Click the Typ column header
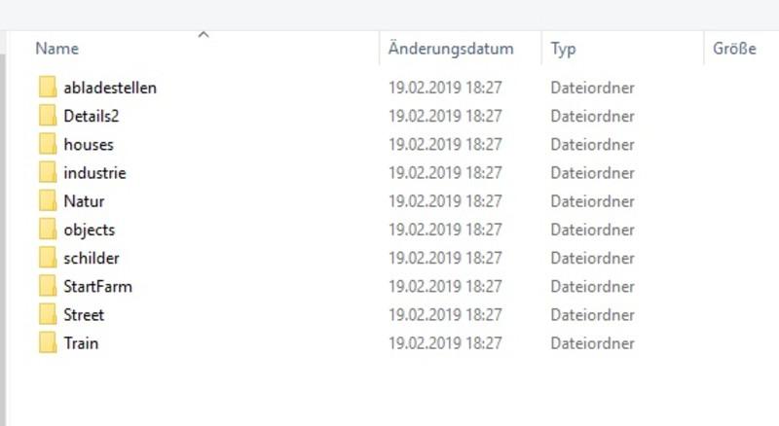This screenshot has width=779, height=426. click(x=563, y=49)
